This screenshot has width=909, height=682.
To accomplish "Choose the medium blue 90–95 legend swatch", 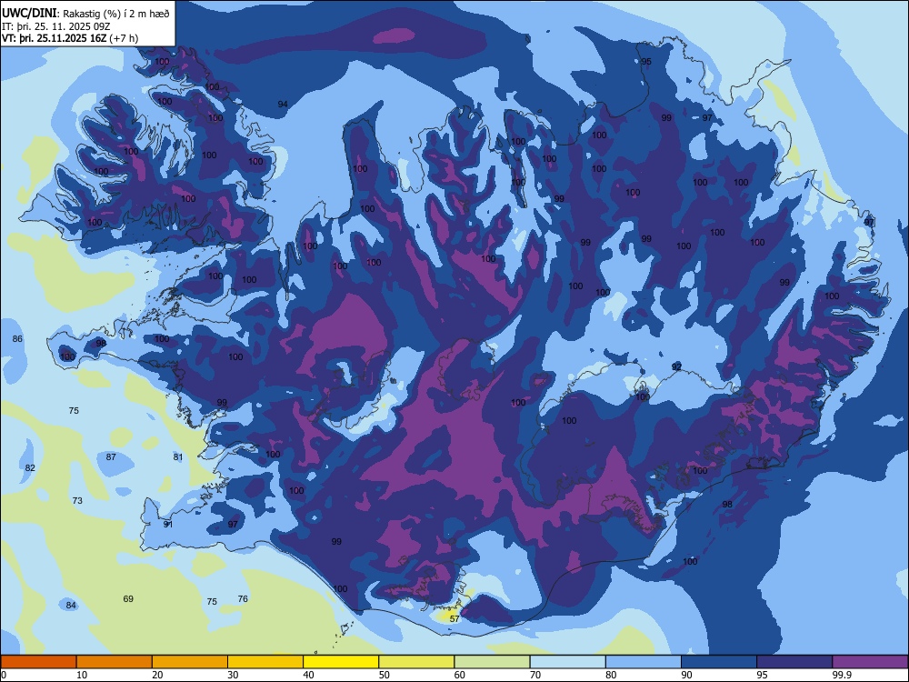I will (719, 662).
